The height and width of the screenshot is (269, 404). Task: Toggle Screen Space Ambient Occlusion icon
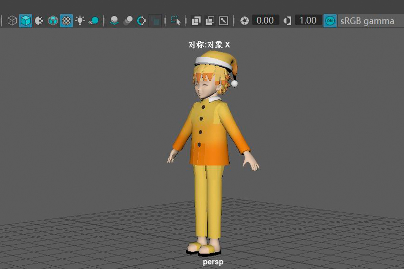click(x=114, y=21)
